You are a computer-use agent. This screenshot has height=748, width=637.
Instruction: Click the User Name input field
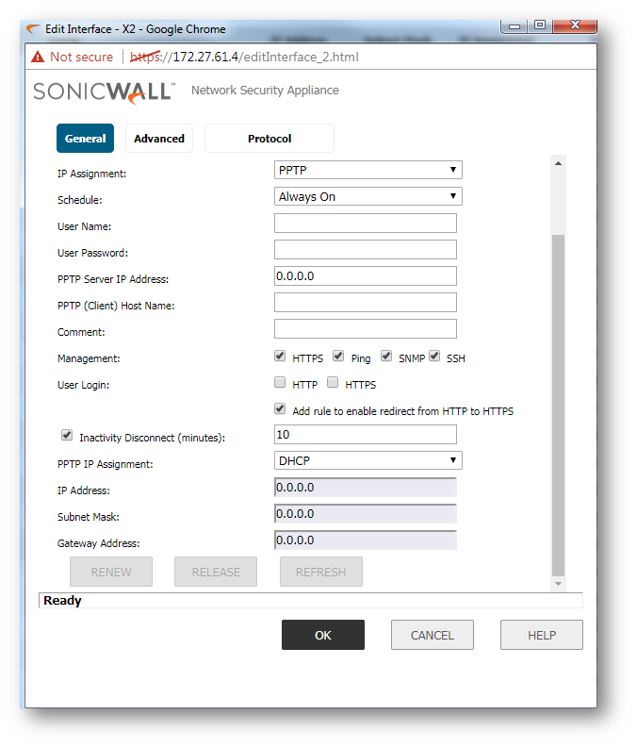pyautogui.click(x=365, y=224)
